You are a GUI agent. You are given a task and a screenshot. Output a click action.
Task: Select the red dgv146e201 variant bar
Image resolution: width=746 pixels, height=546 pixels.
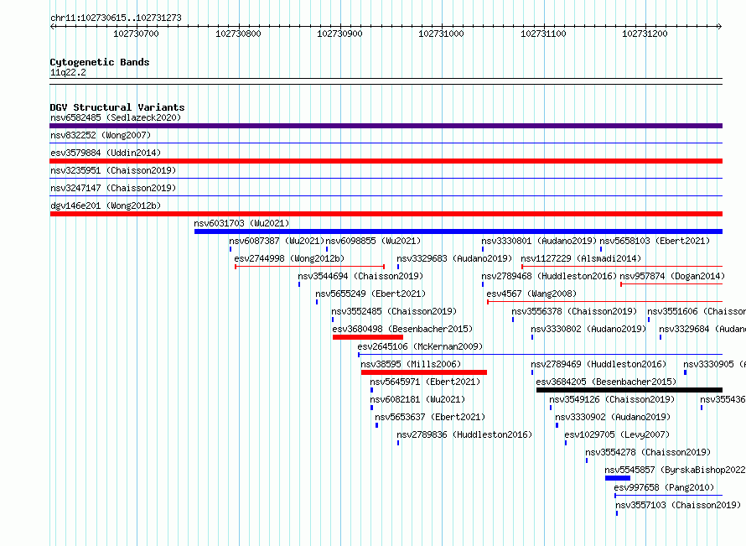[x=386, y=214]
